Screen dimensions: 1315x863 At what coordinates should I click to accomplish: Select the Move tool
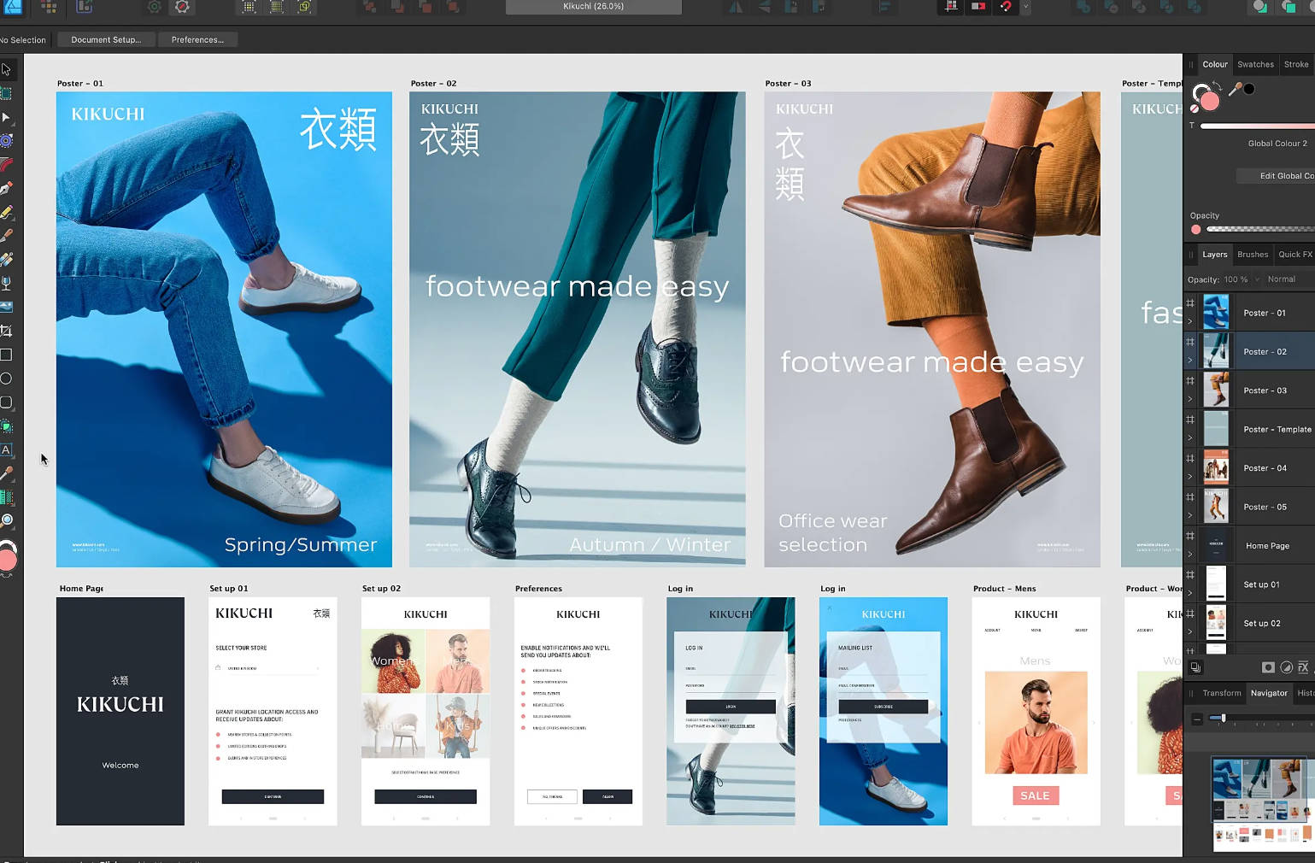point(7,69)
